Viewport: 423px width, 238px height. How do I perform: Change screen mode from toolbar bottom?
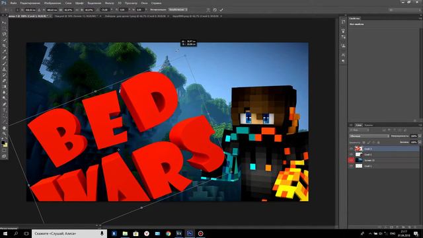[4, 156]
